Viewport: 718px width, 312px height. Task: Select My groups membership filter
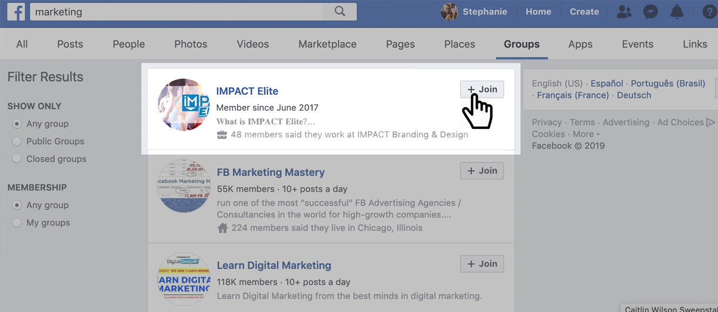[17, 223]
